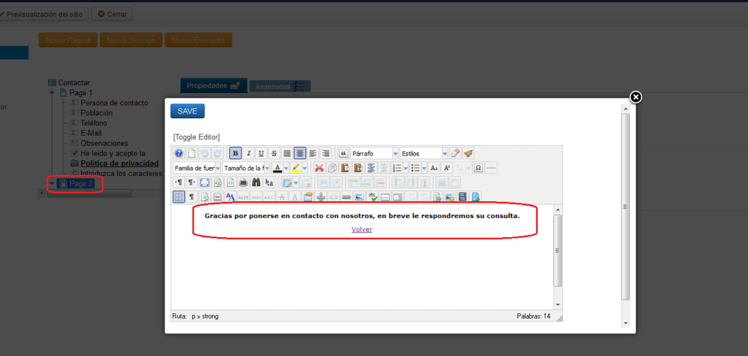Click the eraser remove-formatting icon
Viewport: 748px width, 356px height.
pyautogui.click(x=455, y=154)
